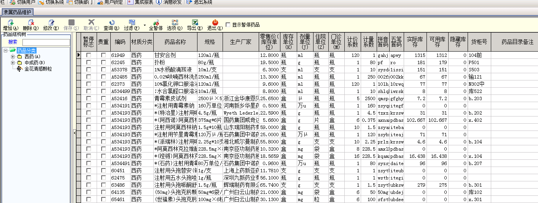
Task: Click the row selector of the 甘安合剂 row
Action: (79, 55)
